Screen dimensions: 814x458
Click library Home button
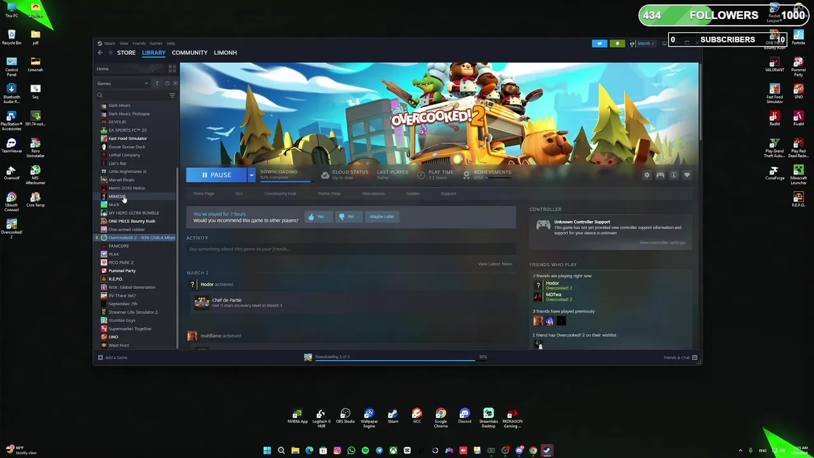pos(102,69)
